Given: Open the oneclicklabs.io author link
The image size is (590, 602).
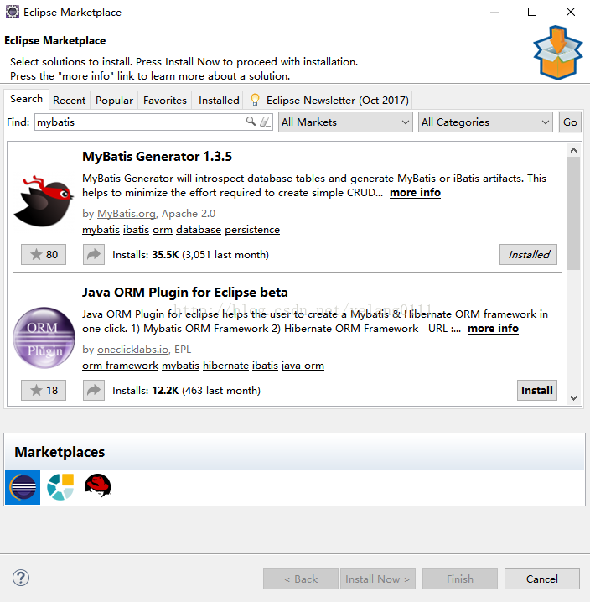Looking at the screenshot, I should [x=132, y=350].
